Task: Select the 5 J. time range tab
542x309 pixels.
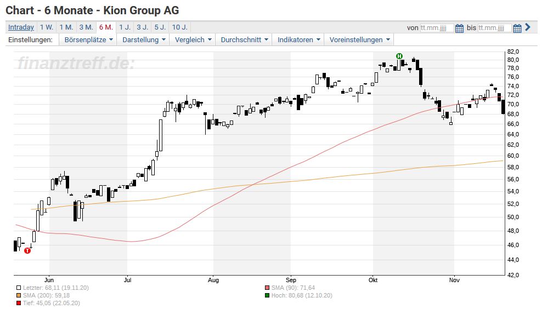Action: pos(160,27)
